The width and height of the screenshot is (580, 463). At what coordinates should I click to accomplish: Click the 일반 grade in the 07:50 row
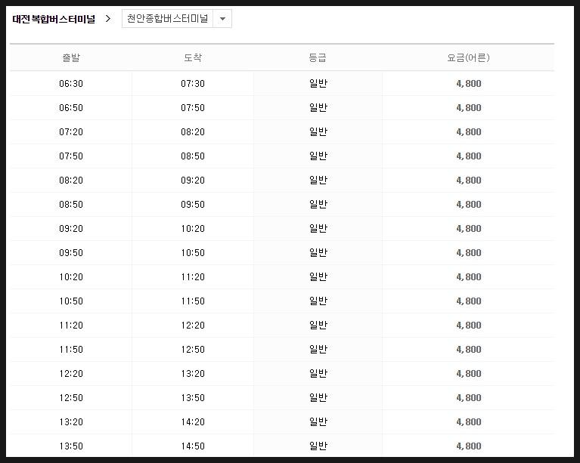tap(318, 156)
